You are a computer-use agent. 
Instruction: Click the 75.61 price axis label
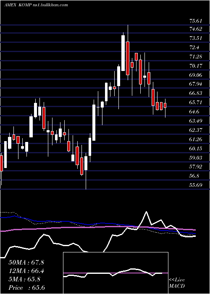point(196,21)
